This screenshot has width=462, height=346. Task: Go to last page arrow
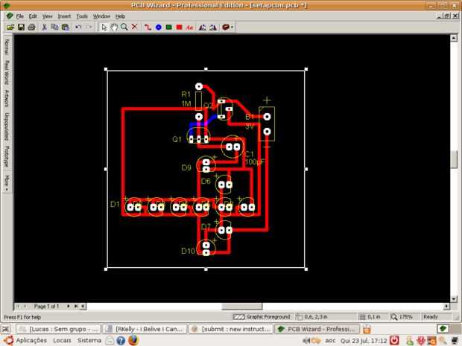[x=76, y=307]
